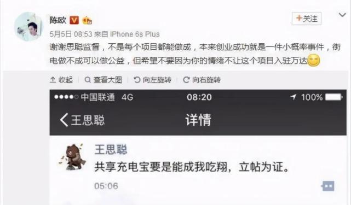The width and height of the screenshot is (351, 205).
Task: Collapse image with 收起 button
Action: (61, 80)
